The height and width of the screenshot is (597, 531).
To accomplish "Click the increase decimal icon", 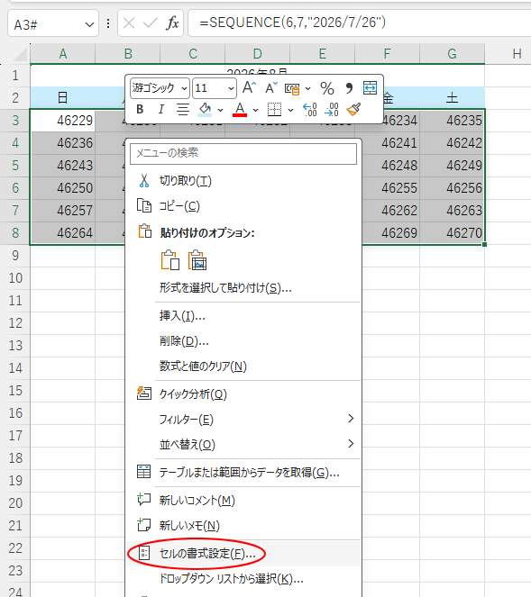I will (x=309, y=110).
